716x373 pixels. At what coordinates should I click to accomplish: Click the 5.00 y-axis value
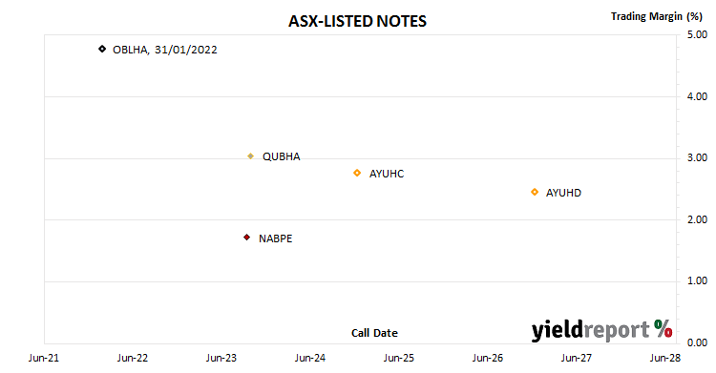[697, 34]
